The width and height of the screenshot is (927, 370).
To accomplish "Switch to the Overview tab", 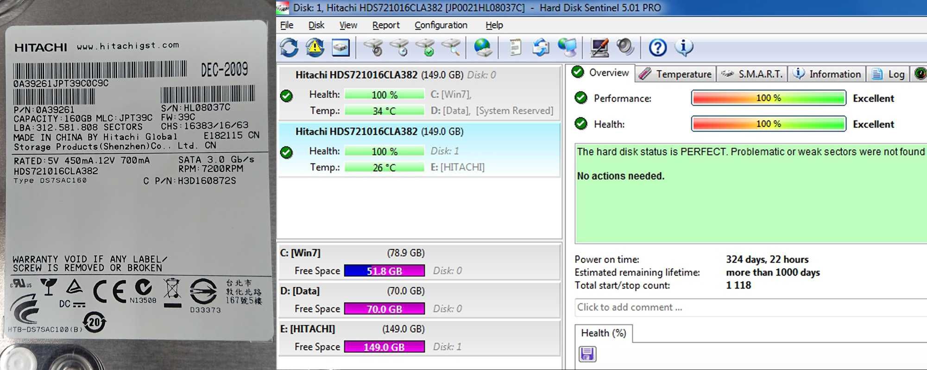I will (600, 73).
